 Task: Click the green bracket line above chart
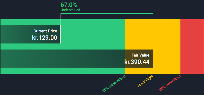(x=107, y=13)
